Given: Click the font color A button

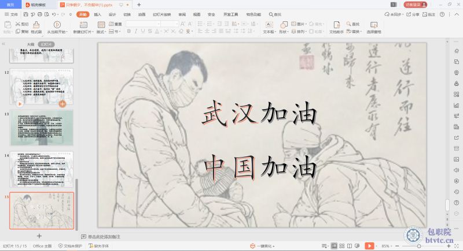Looking at the screenshot, I should tap(157, 31).
